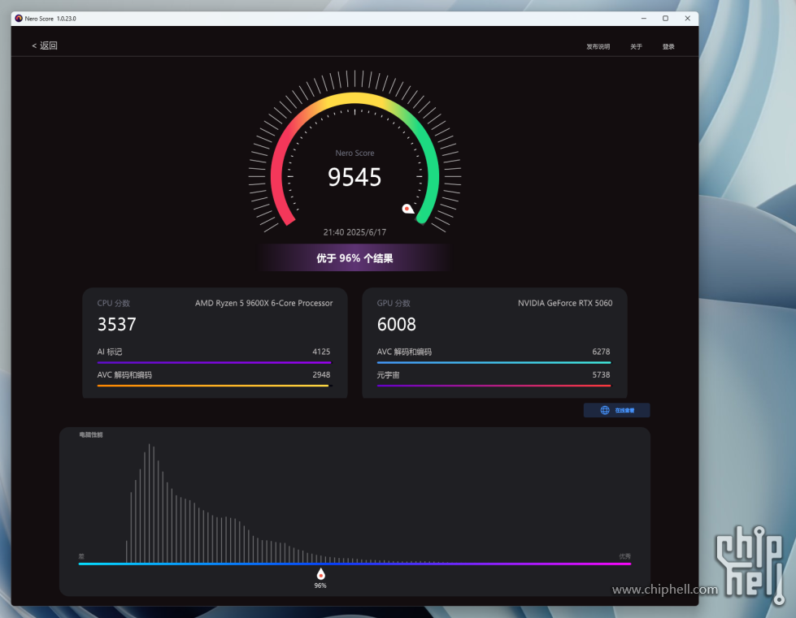
Task: Click the 优于 96% 个结果 banner
Action: click(x=355, y=258)
